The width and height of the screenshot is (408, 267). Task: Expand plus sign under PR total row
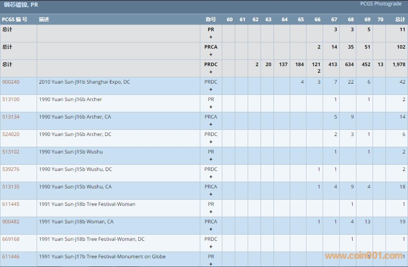(x=211, y=37)
